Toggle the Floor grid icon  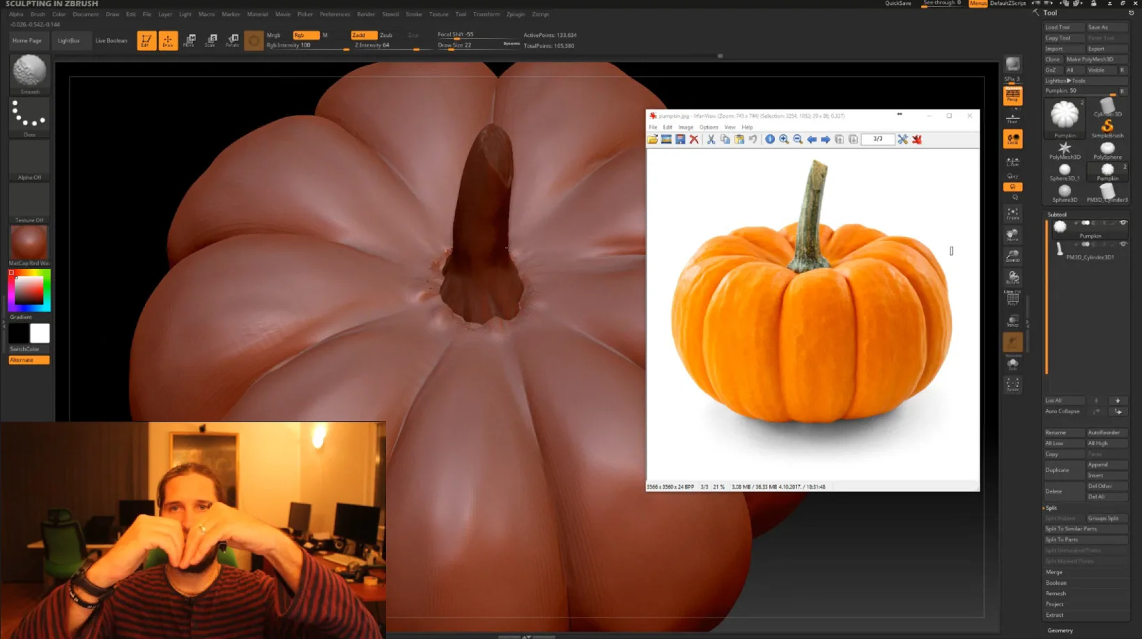tap(1012, 118)
